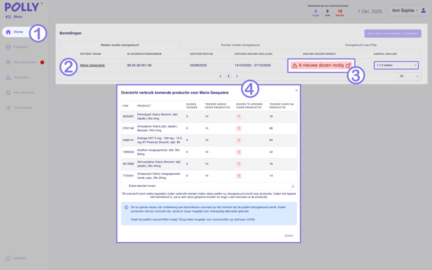The height and width of the screenshot is (270, 432).
Task: Open the Patiënten sidebar icon
Action: 8,47
